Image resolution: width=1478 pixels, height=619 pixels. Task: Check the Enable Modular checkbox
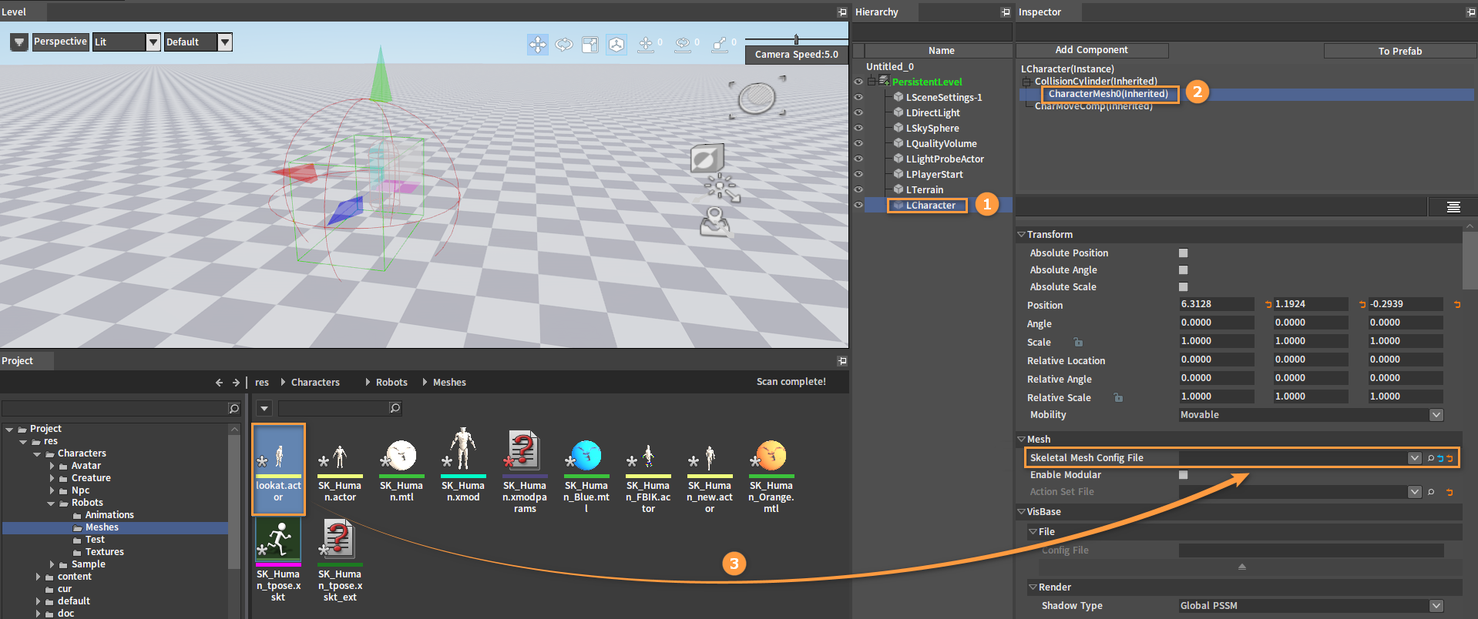pyautogui.click(x=1184, y=475)
